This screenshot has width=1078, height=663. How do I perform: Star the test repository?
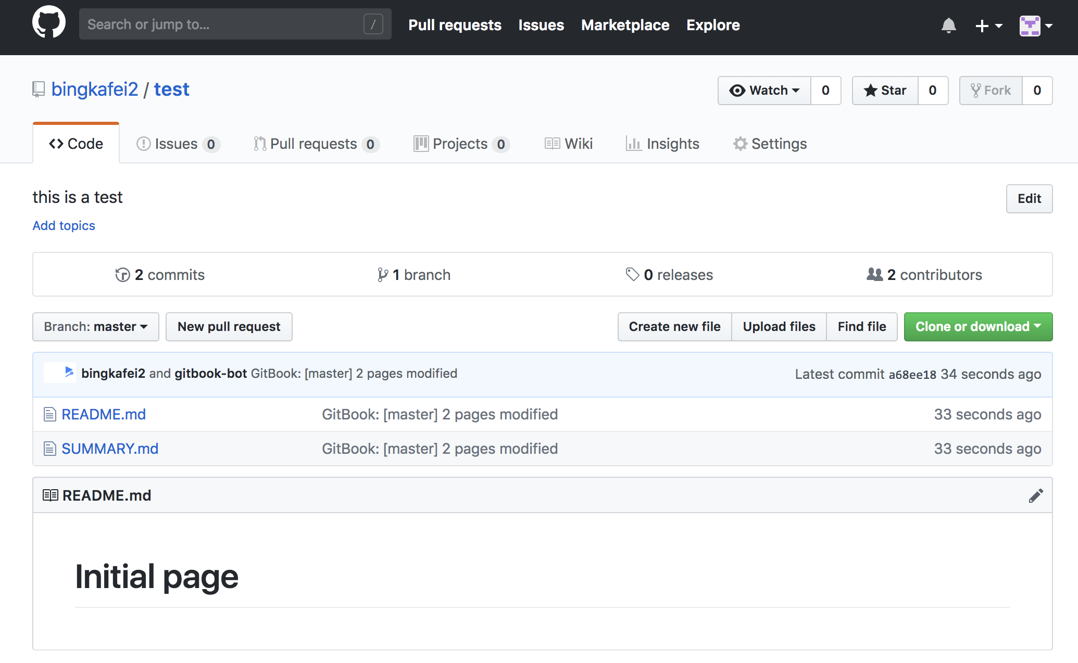885,91
